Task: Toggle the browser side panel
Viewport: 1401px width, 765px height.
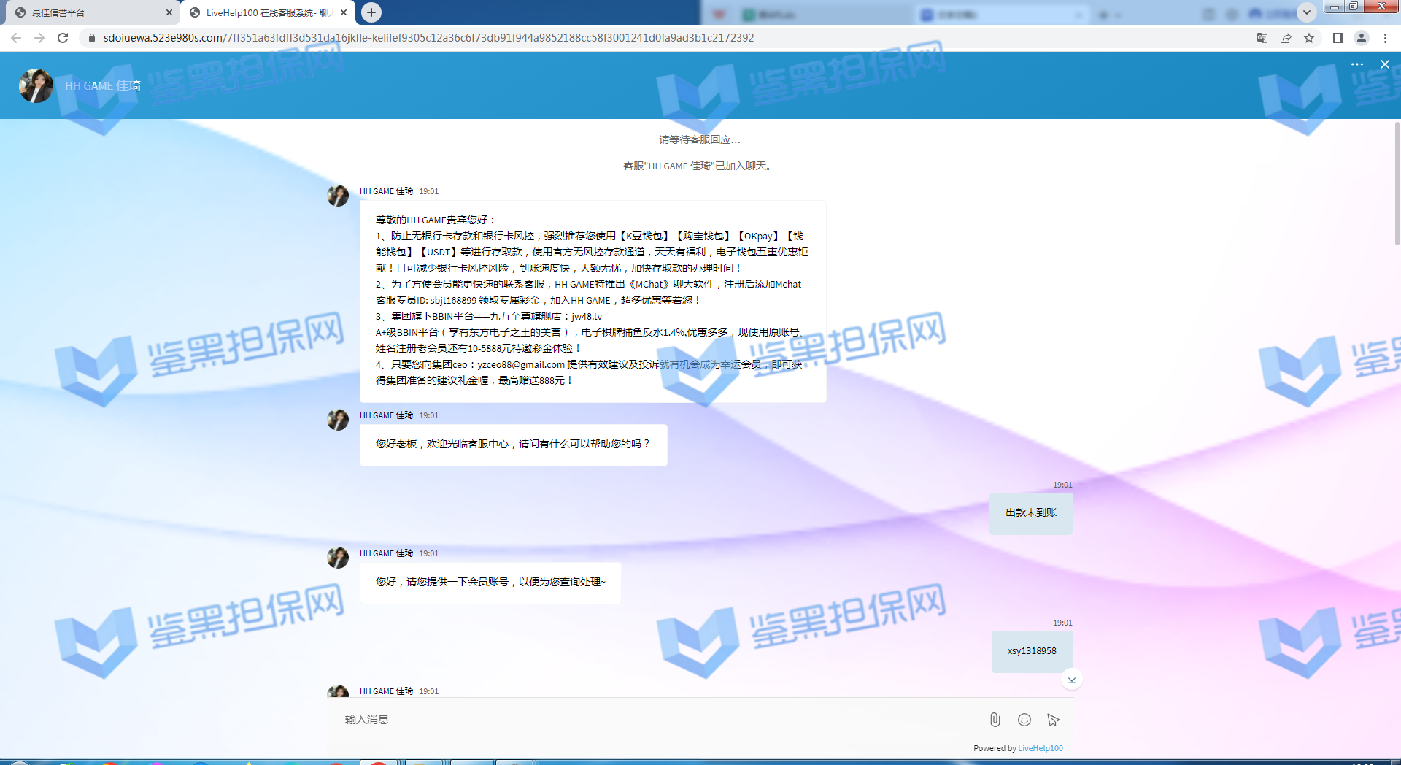Action: click(x=1338, y=38)
